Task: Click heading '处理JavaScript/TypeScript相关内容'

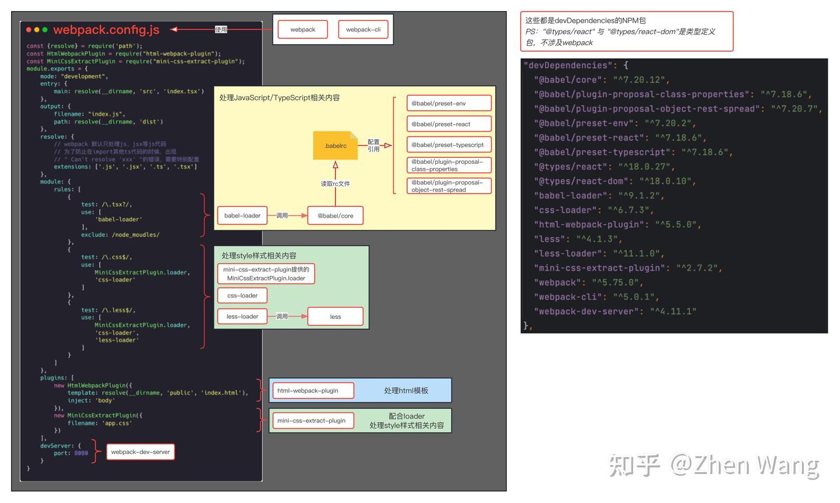Action: [279, 98]
